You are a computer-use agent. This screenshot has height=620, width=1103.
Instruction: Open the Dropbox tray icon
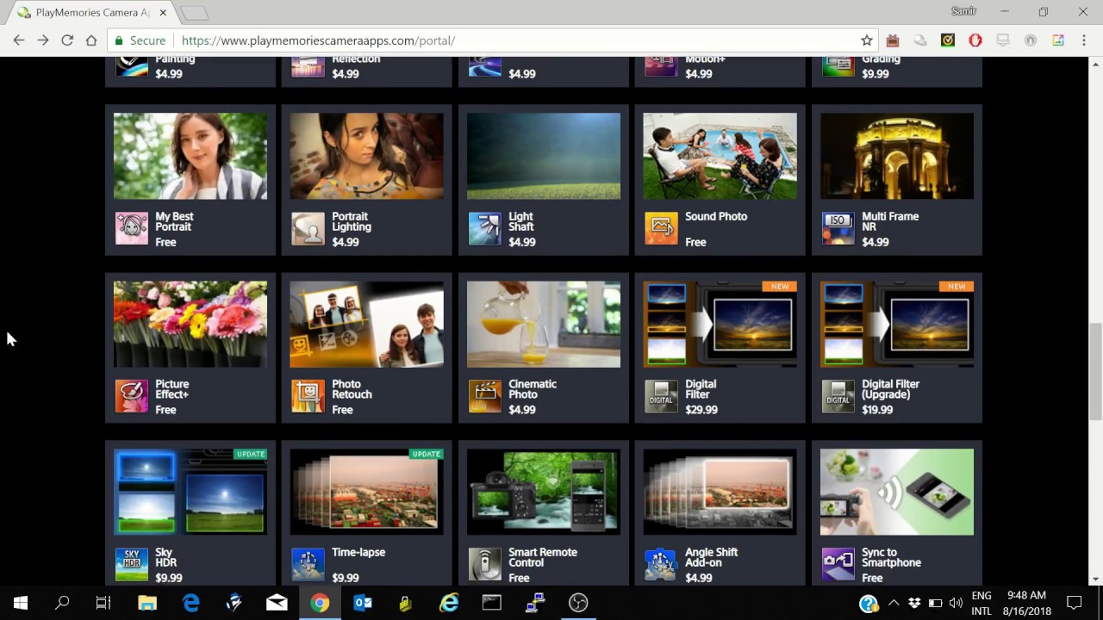point(914,603)
